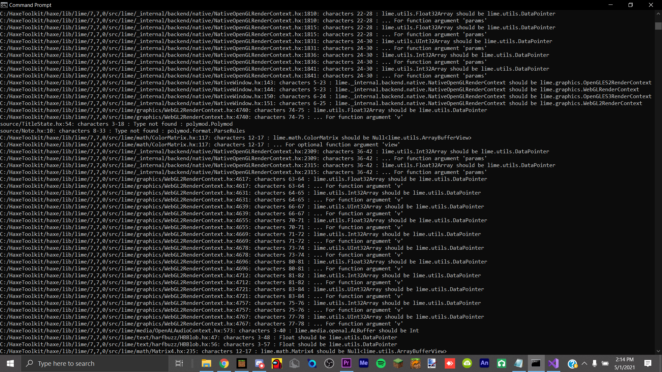Open Spotify from the taskbar
This screenshot has width=662, height=372.
click(381, 363)
